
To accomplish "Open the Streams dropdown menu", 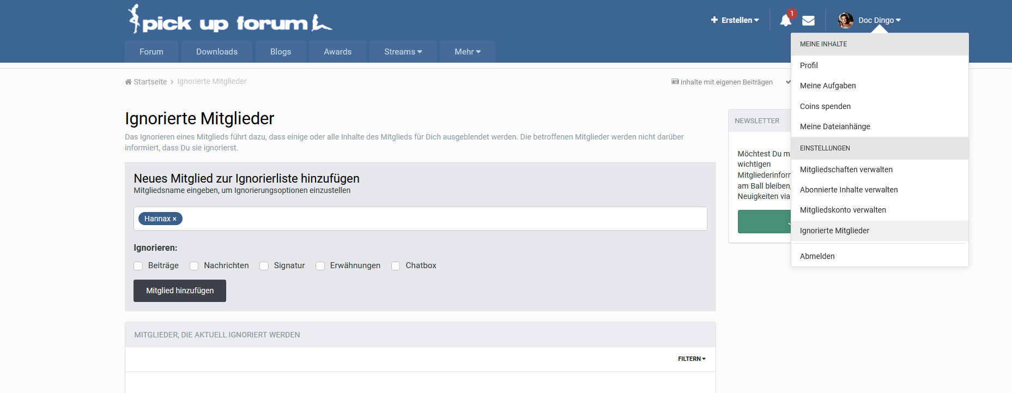I will coord(403,52).
